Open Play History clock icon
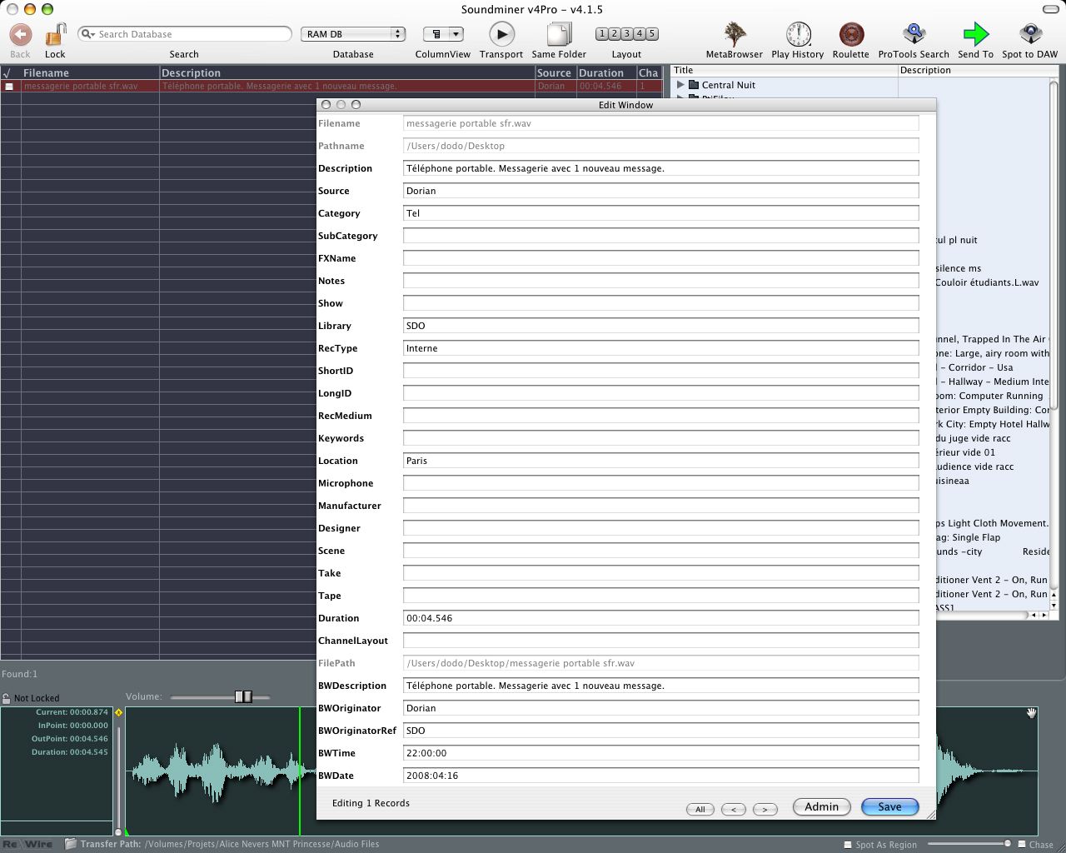 798,34
